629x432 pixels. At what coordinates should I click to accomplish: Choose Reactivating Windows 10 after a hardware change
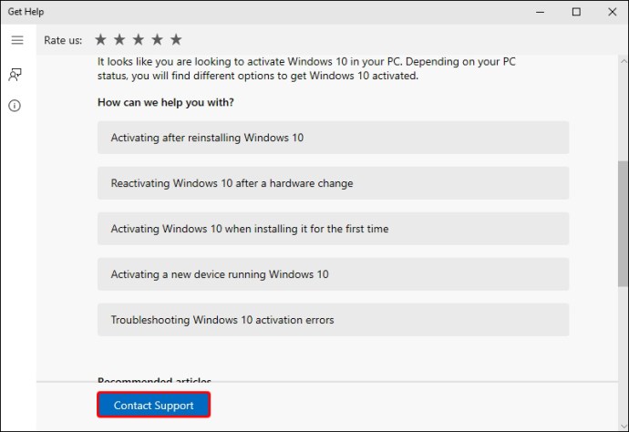click(x=333, y=183)
